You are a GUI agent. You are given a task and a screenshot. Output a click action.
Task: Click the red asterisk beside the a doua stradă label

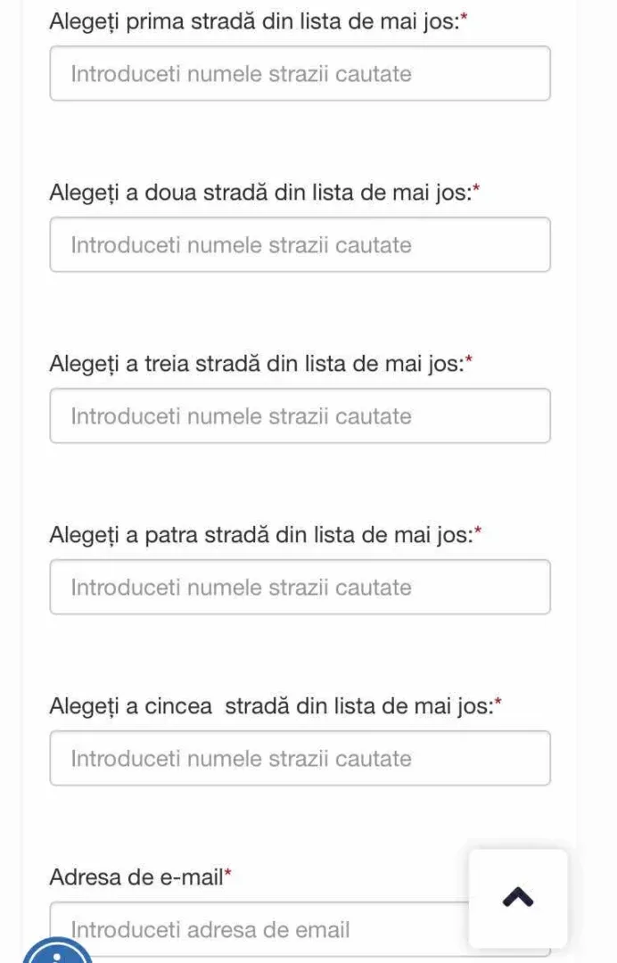coord(476,187)
